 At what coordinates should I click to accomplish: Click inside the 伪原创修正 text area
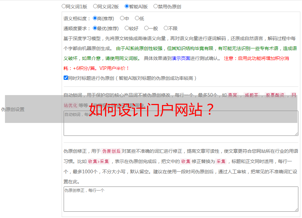[x=181, y=199]
